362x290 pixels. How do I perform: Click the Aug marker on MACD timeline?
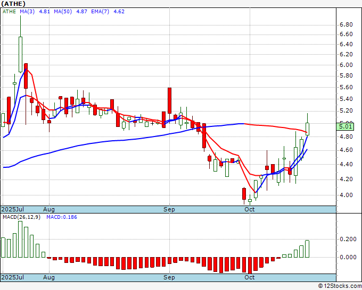pyautogui.click(x=49, y=277)
